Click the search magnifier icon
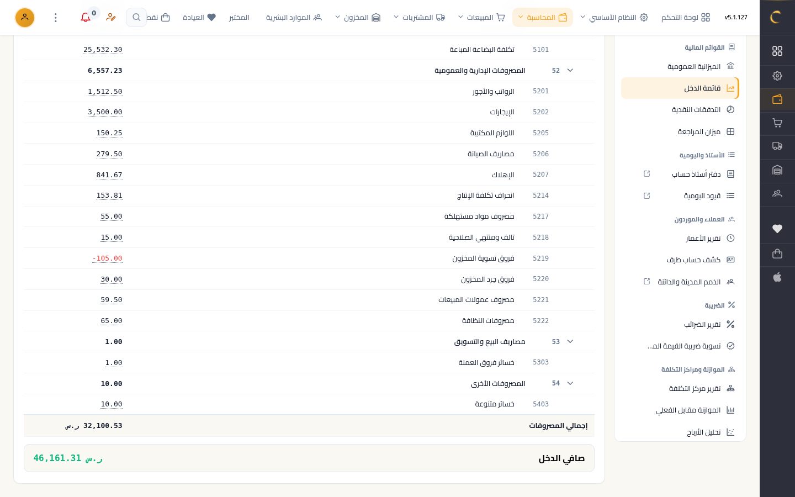This screenshot has width=795, height=497. [x=136, y=18]
